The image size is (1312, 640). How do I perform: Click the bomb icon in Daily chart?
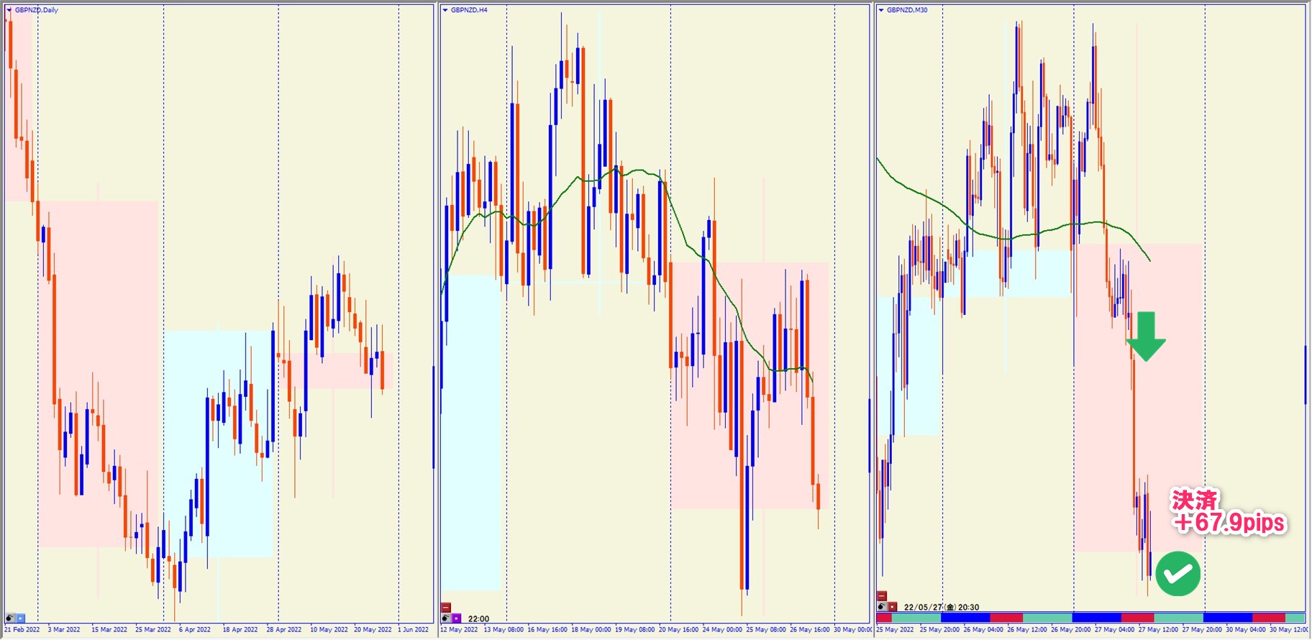pos(10,618)
